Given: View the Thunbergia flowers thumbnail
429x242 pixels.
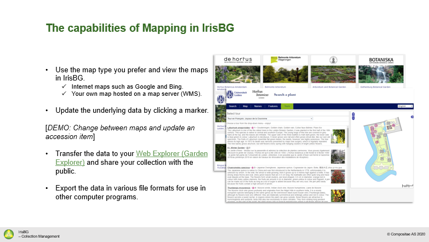Looking at the screenshot, I should click(x=338, y=196).
